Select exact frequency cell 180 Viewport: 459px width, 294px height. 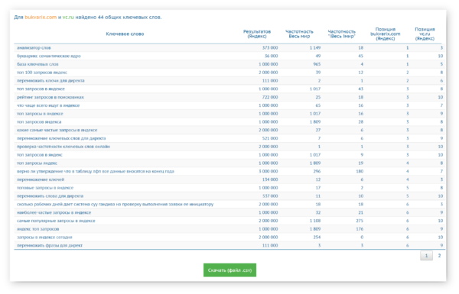[x=360, y=171]
